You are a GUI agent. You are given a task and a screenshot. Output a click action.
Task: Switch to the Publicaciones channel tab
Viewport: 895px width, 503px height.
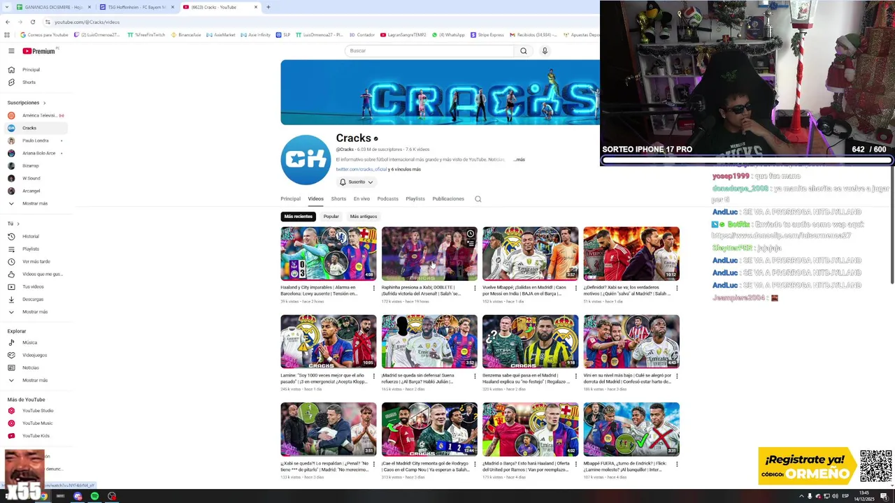pos(448,199)
